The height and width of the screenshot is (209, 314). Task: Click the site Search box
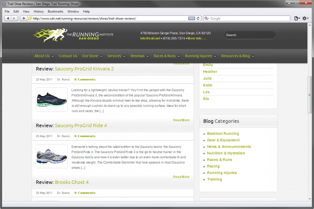(x=250, y=35)
